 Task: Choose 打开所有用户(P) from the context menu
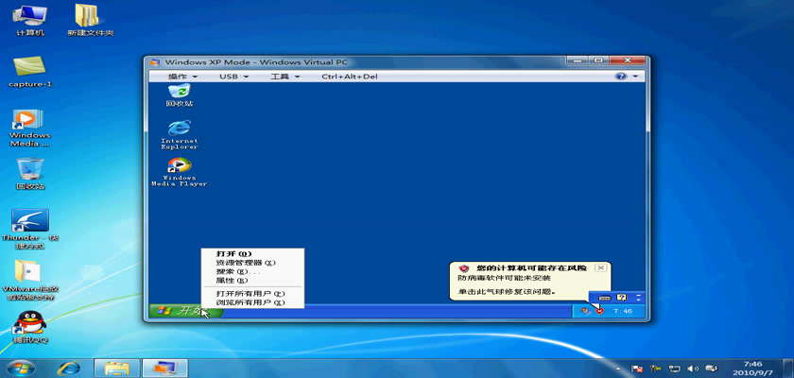250,294
